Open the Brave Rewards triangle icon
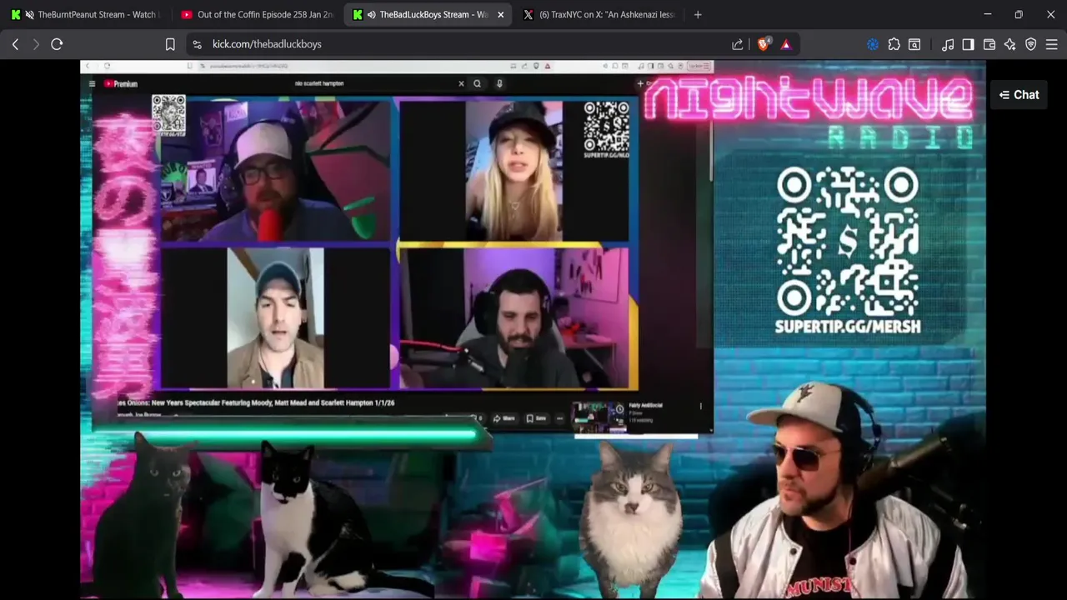1067x600 pixels. [x=786, y=44]
